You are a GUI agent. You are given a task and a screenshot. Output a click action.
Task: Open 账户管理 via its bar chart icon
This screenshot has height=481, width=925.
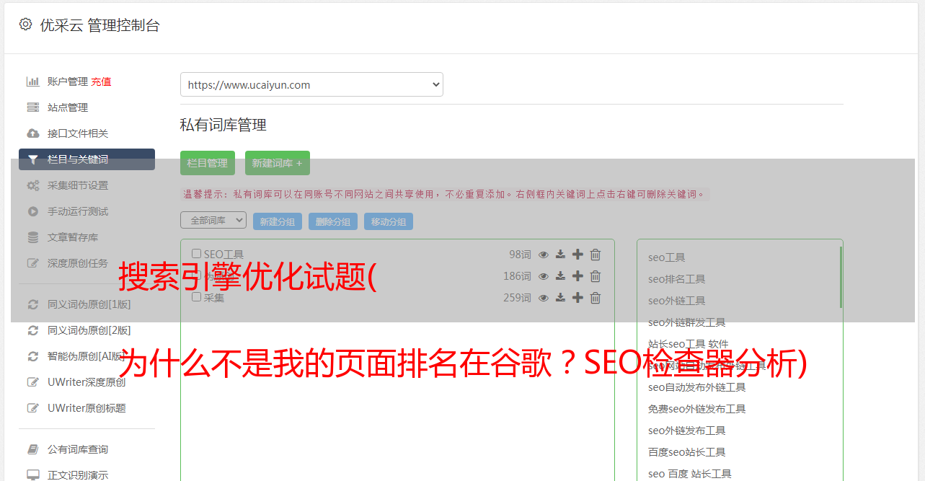33,81
